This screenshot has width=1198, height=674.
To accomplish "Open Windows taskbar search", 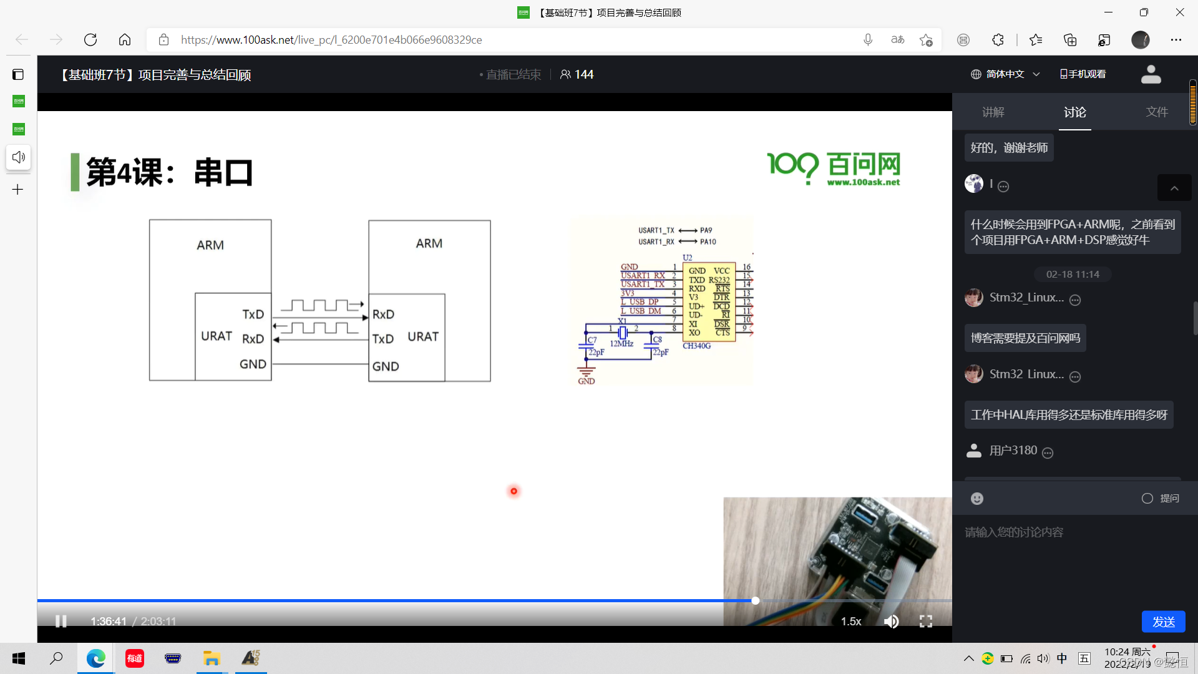I will [x=56, y=658].
